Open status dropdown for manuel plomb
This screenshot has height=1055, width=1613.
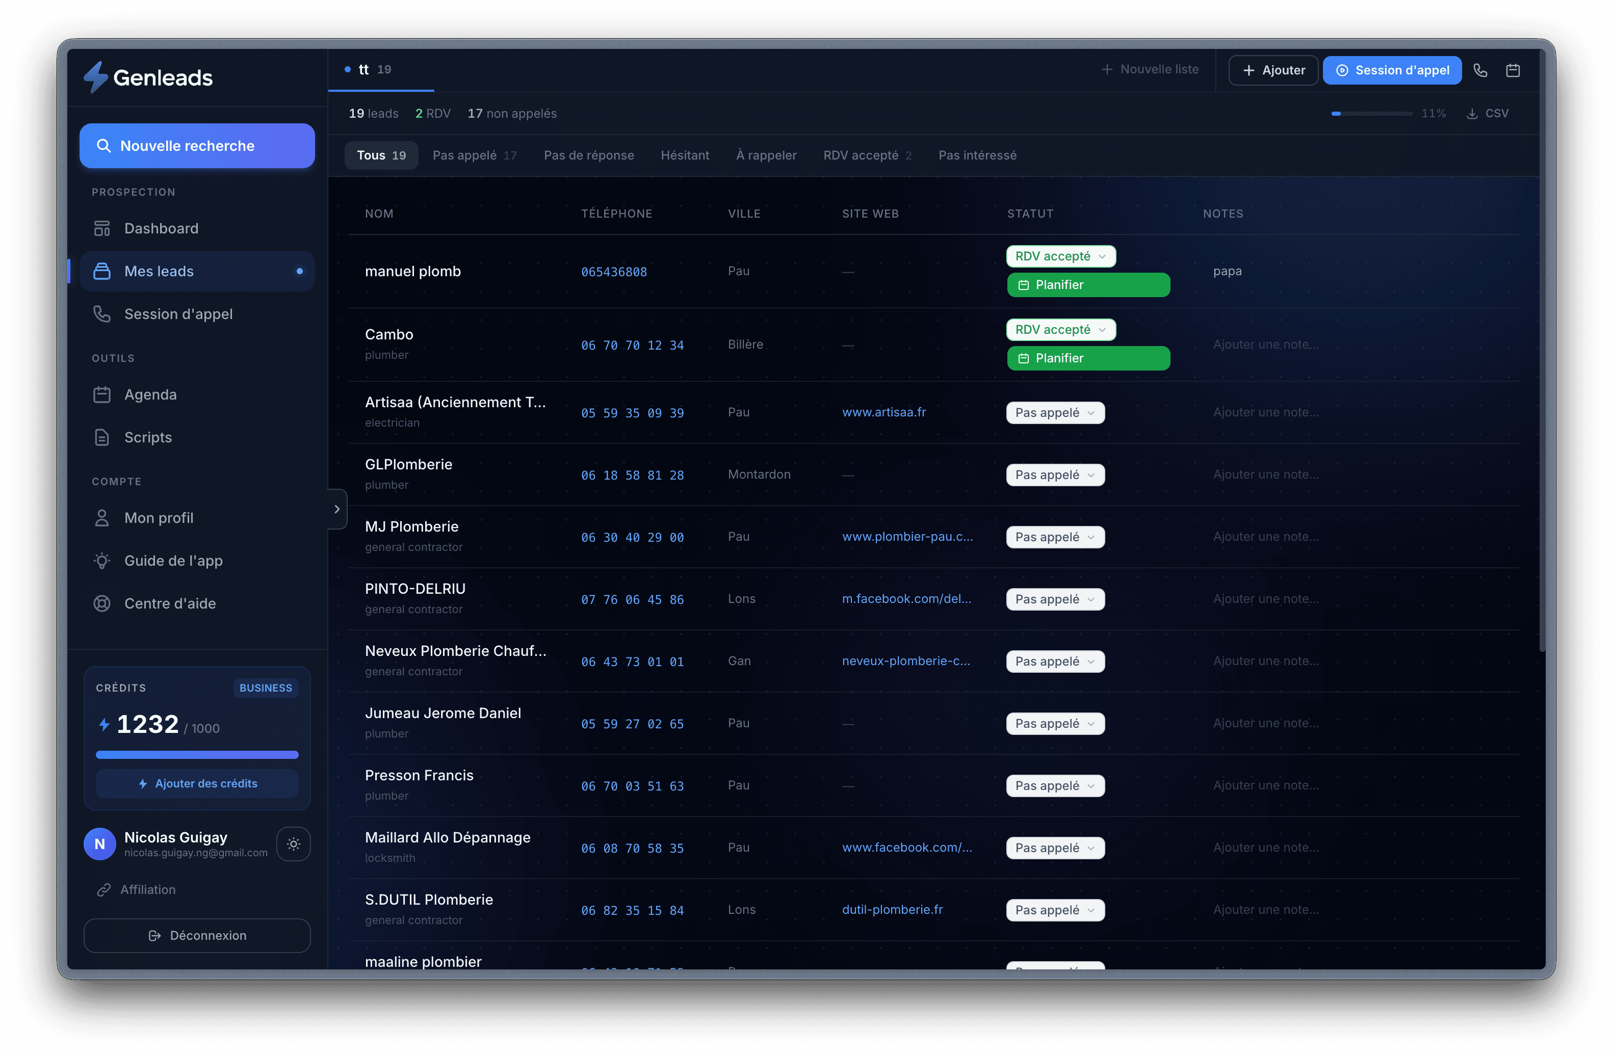[1061, 256]
